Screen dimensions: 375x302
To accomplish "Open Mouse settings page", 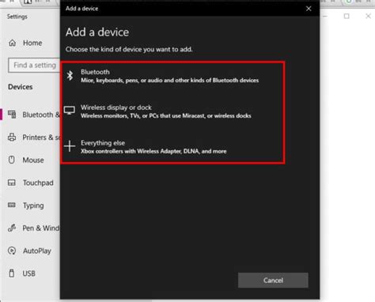I will tap(30, 160).
